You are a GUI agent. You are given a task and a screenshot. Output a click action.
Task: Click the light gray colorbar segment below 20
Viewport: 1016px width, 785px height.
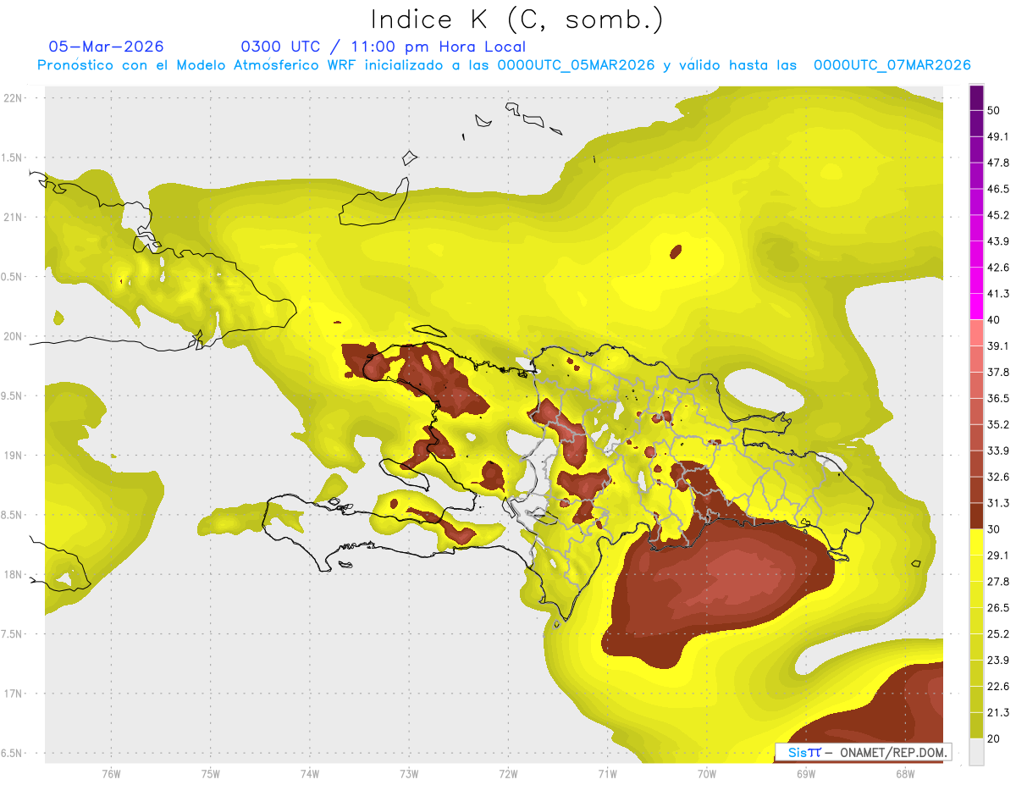pos(976,752)
